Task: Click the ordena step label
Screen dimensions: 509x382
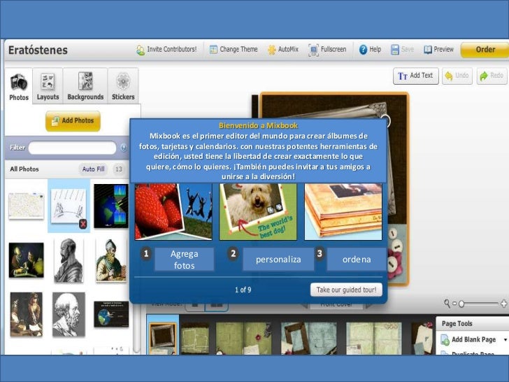Action: [357, 260]
